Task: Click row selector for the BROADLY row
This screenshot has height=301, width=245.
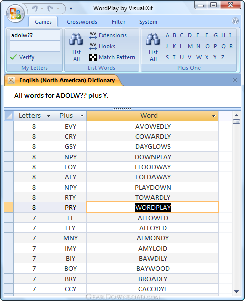Action: (x=9, y=279)
